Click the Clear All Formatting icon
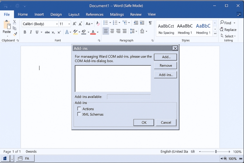Image resolution: width=244 pixels, height=163 pixels. (x=98, y=24)
